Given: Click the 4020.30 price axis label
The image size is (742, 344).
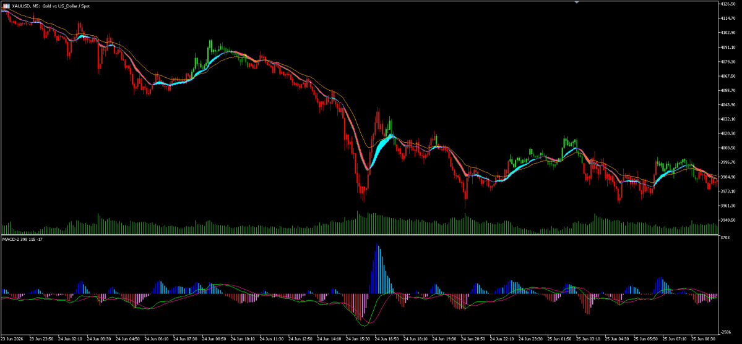Looking at the screenshot, I should pos(727,133).
